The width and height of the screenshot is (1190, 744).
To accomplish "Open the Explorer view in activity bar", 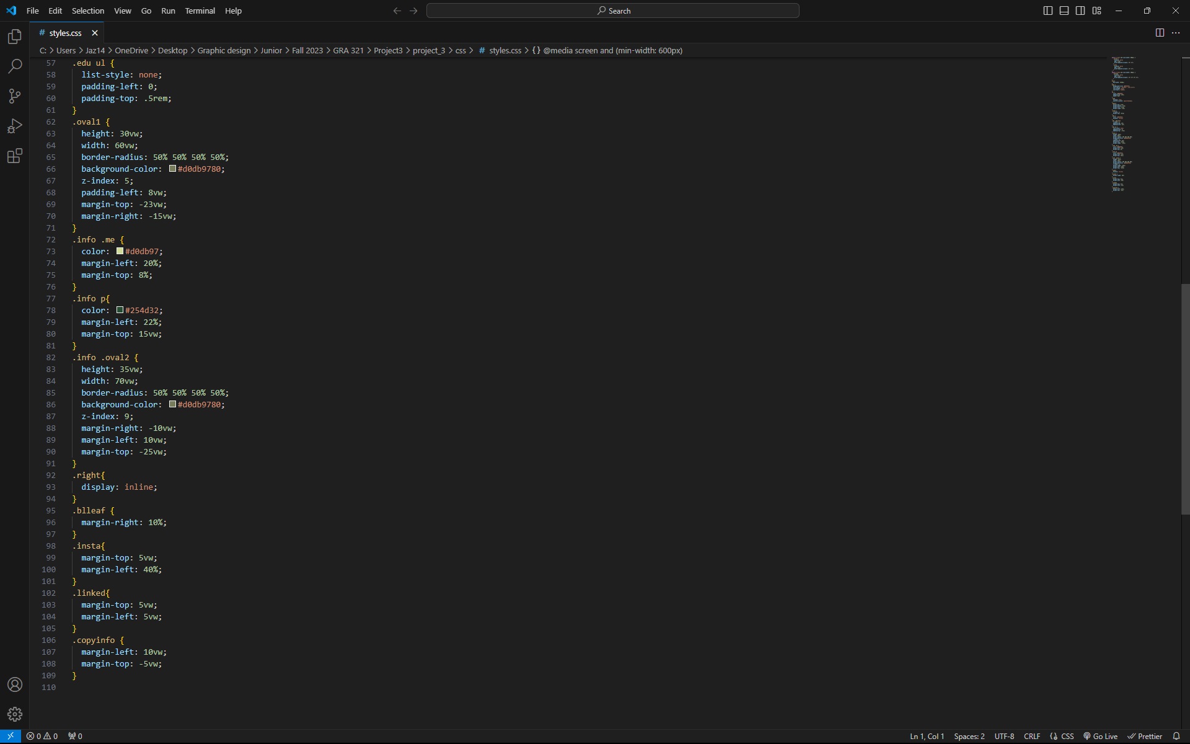I will [15, 37].
